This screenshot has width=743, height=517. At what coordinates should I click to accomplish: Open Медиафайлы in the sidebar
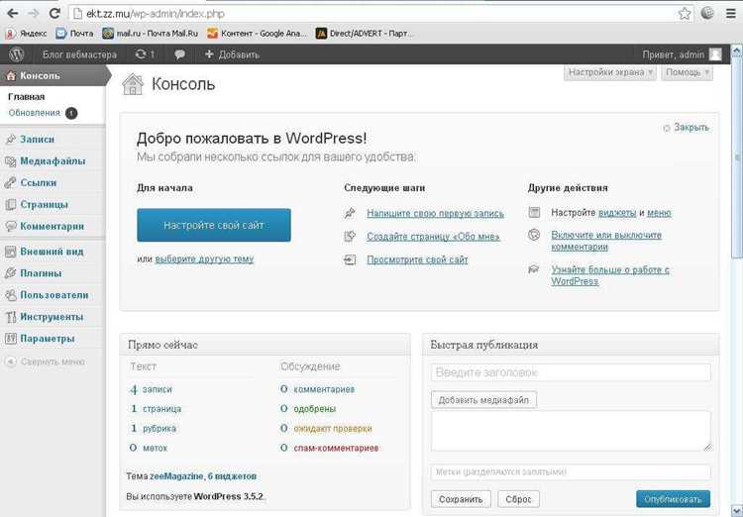pos(53,161)
